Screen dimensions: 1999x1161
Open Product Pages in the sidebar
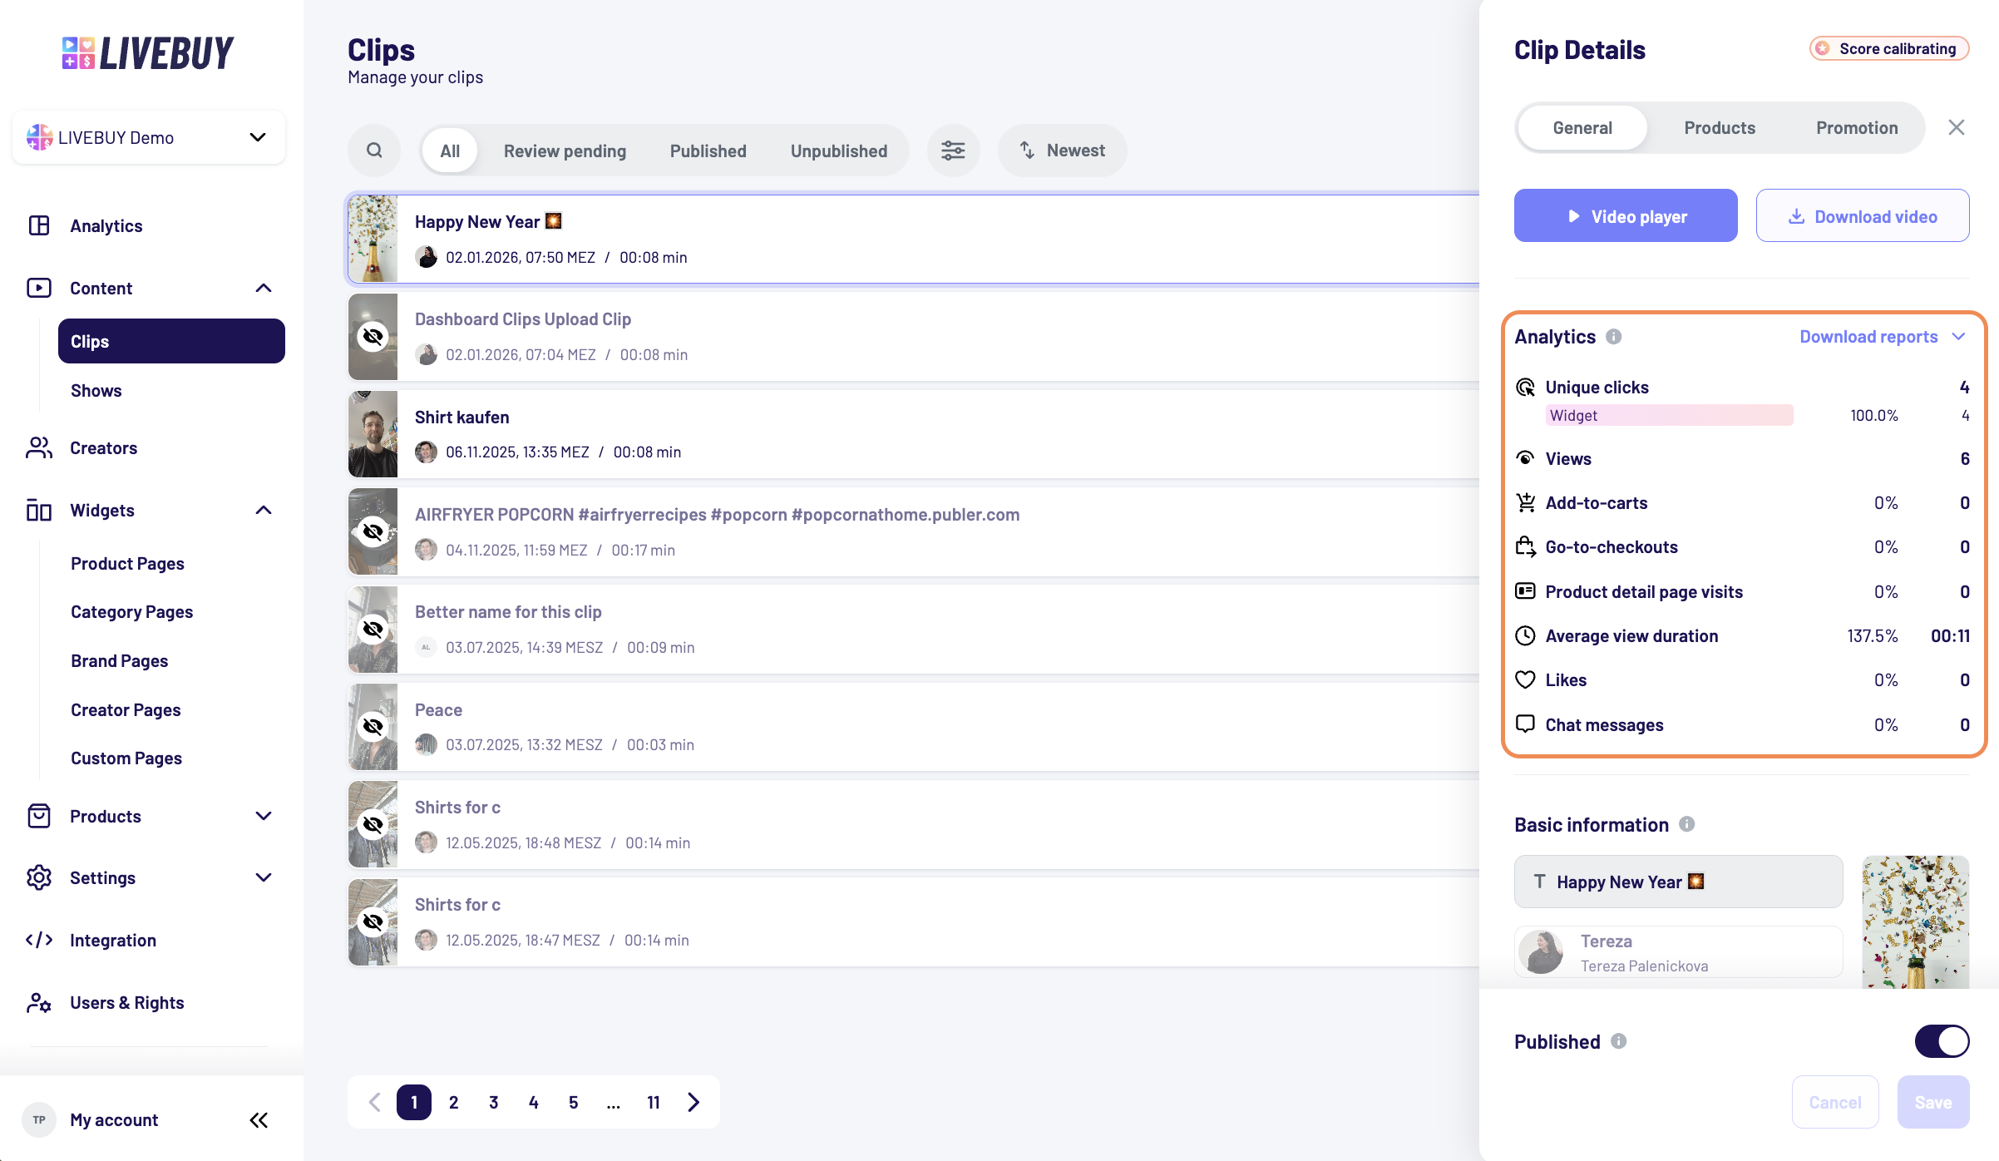[x=127, y=563]
